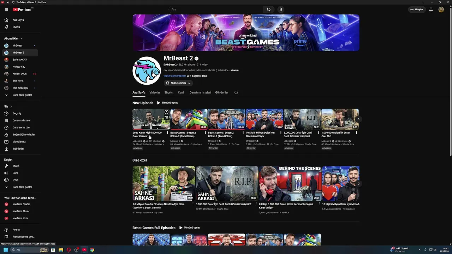
Task: Show next New Uploads videos arrow
Action: click(x=358, y=119)
